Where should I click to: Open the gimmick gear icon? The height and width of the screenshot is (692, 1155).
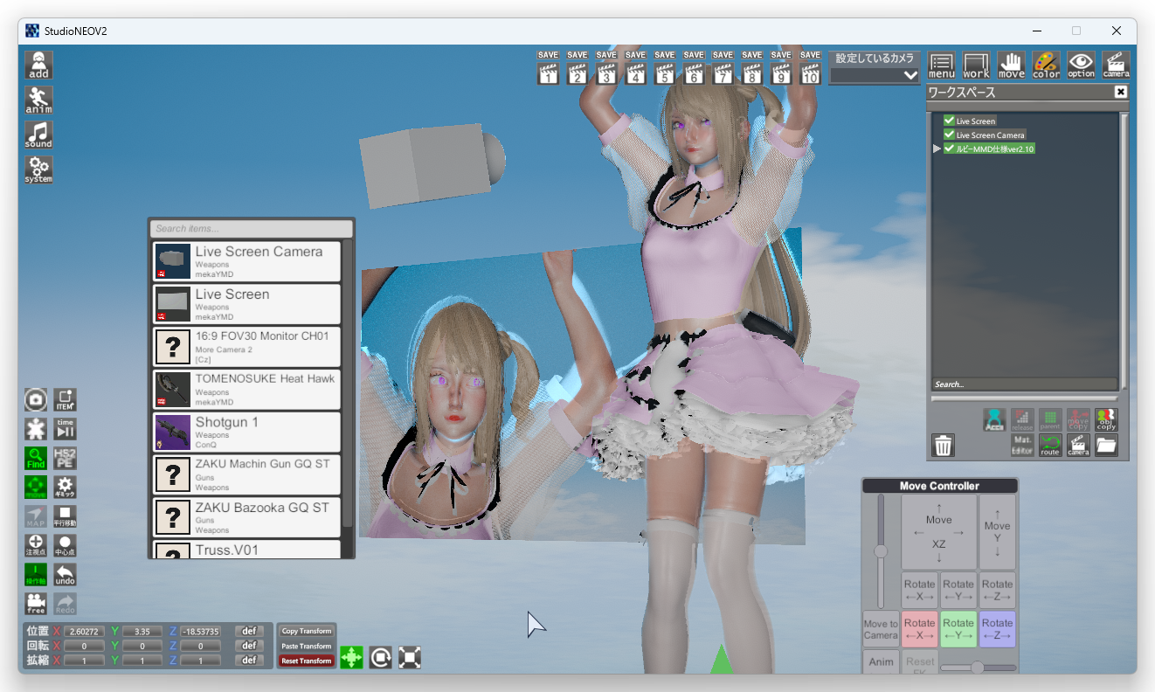pos(66,487)
